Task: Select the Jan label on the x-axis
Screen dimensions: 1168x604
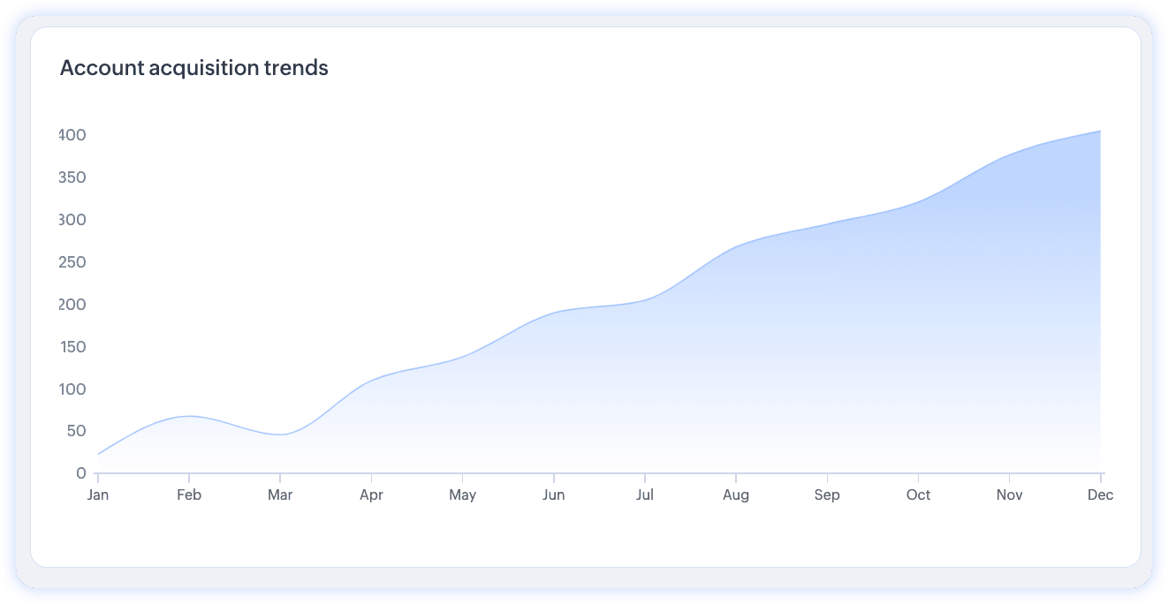Action: click(x=98, y=495)
